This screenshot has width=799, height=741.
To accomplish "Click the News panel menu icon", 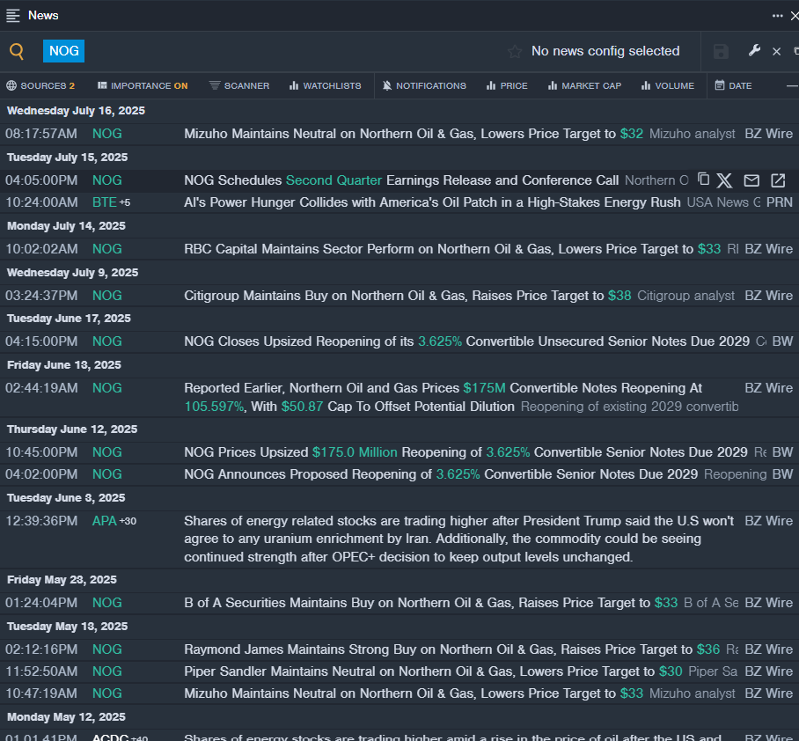I will (12, 15).
